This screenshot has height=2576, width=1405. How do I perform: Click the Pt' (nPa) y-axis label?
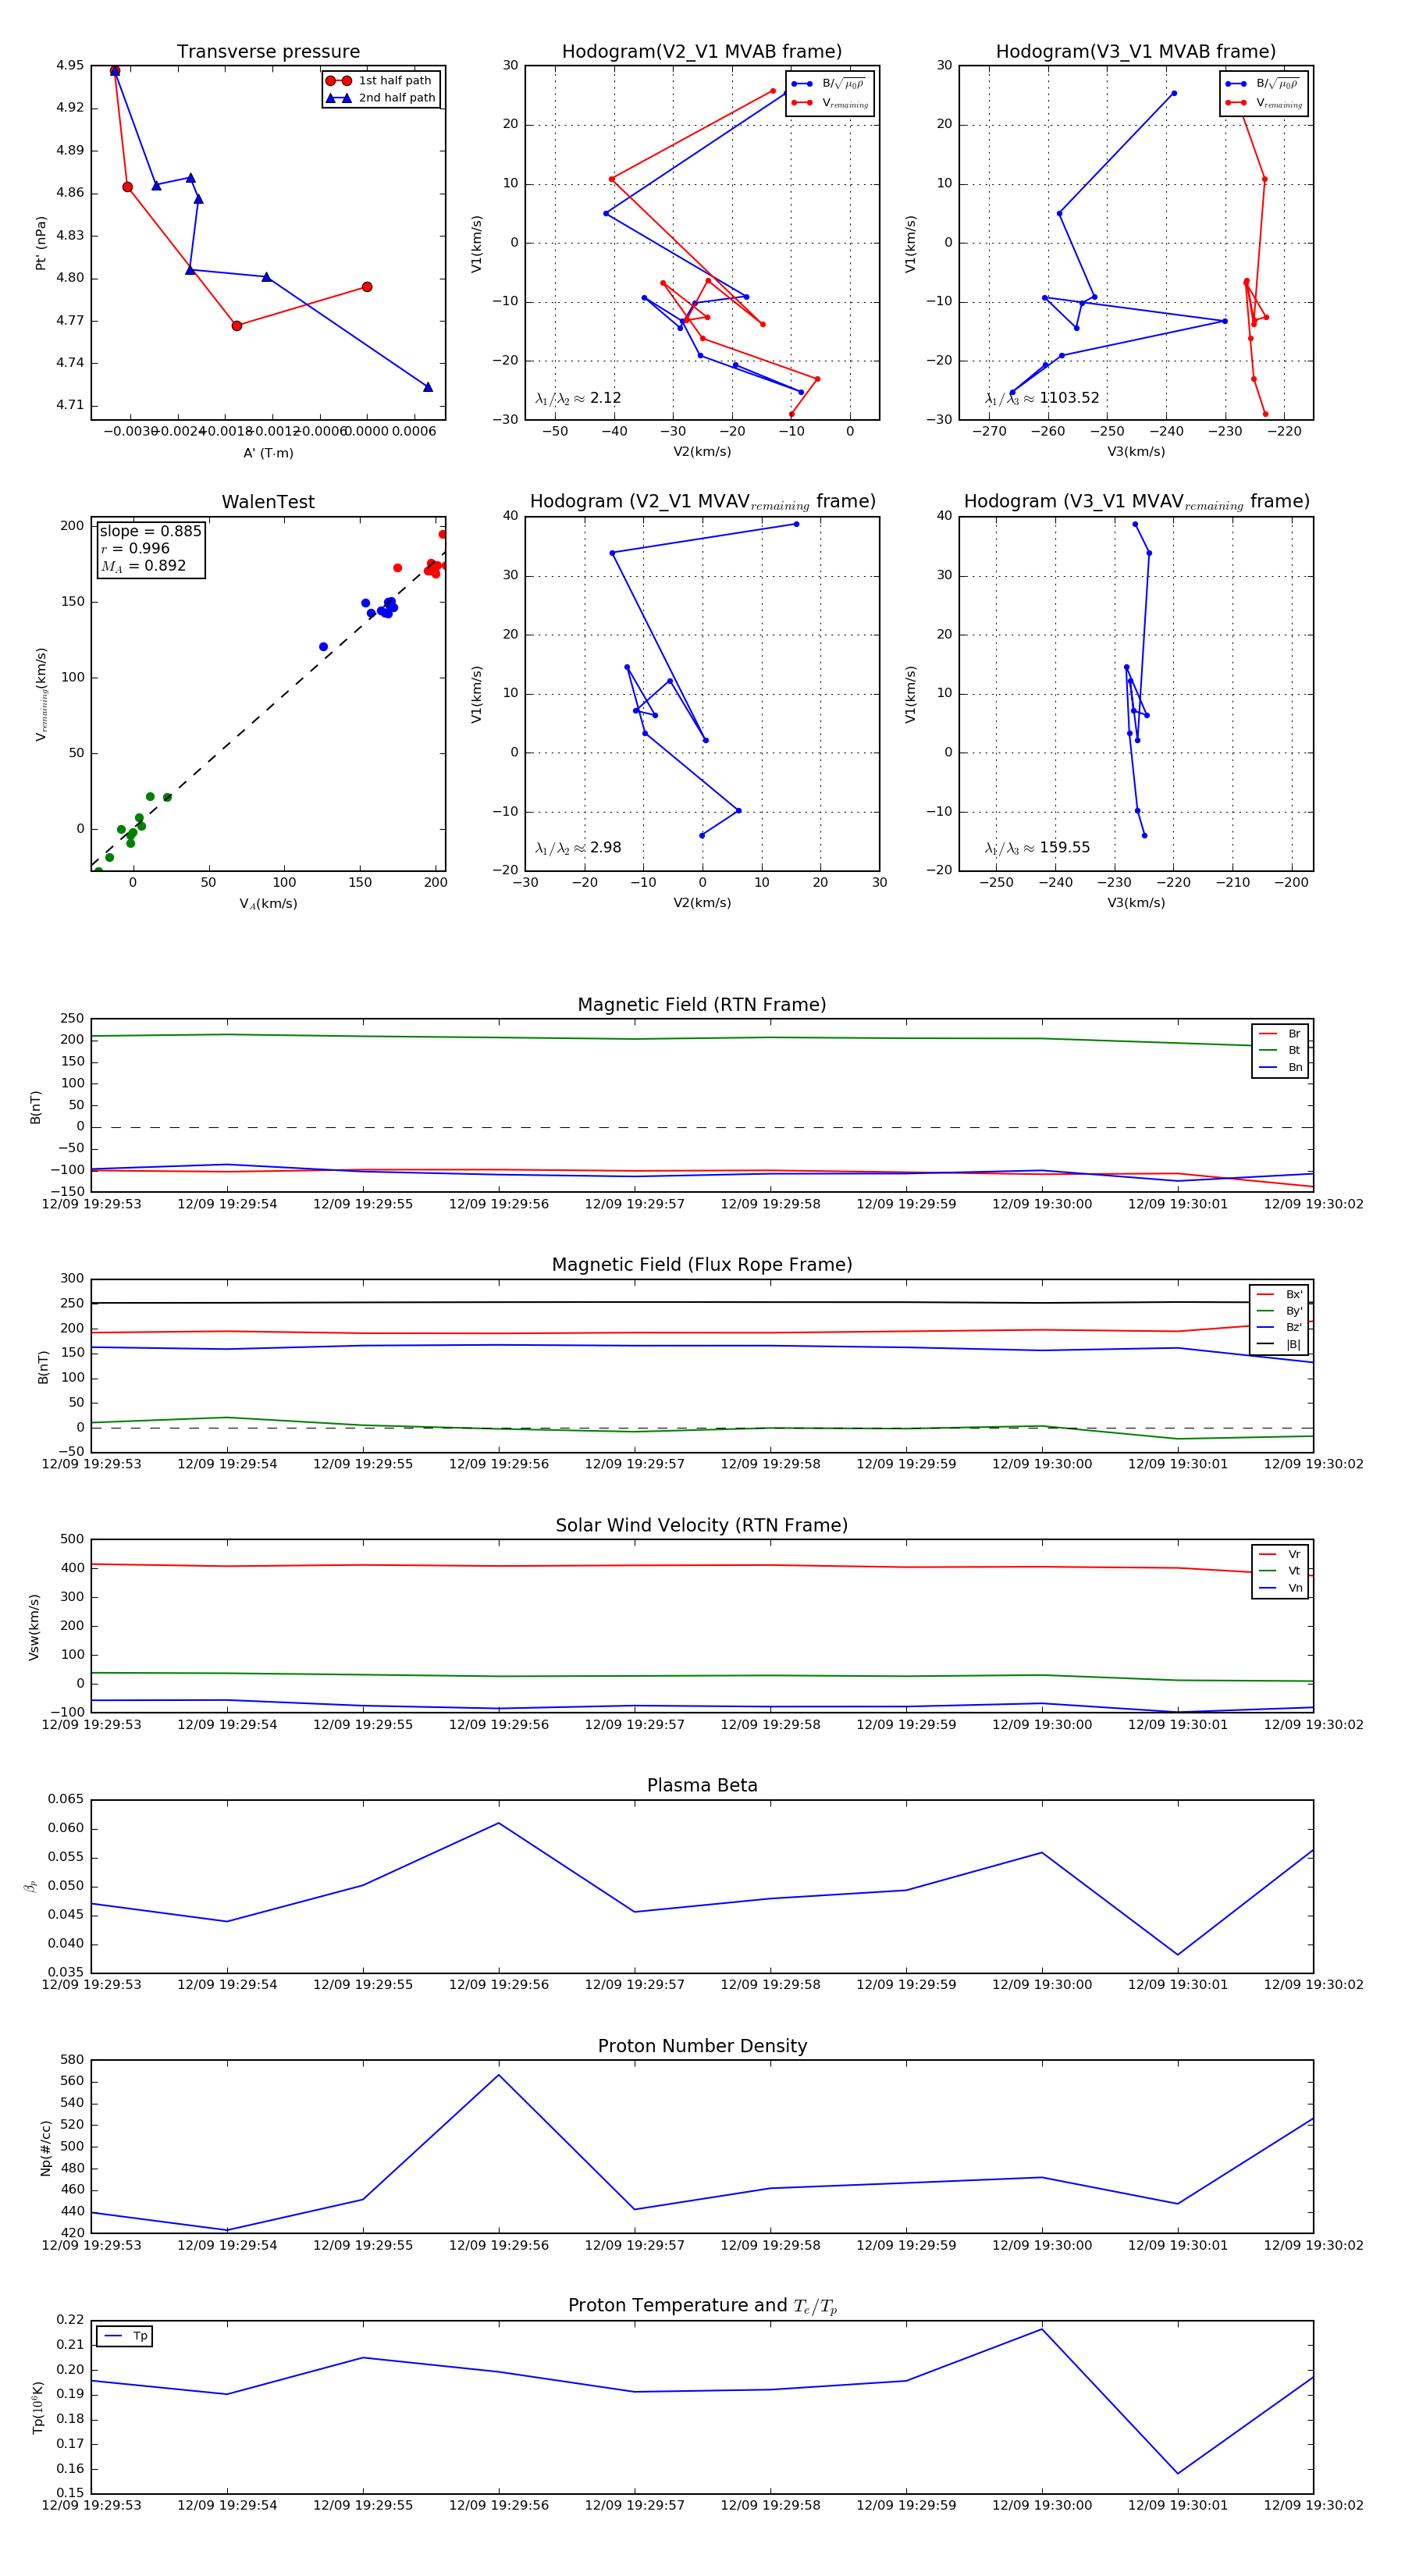[41, 243]
